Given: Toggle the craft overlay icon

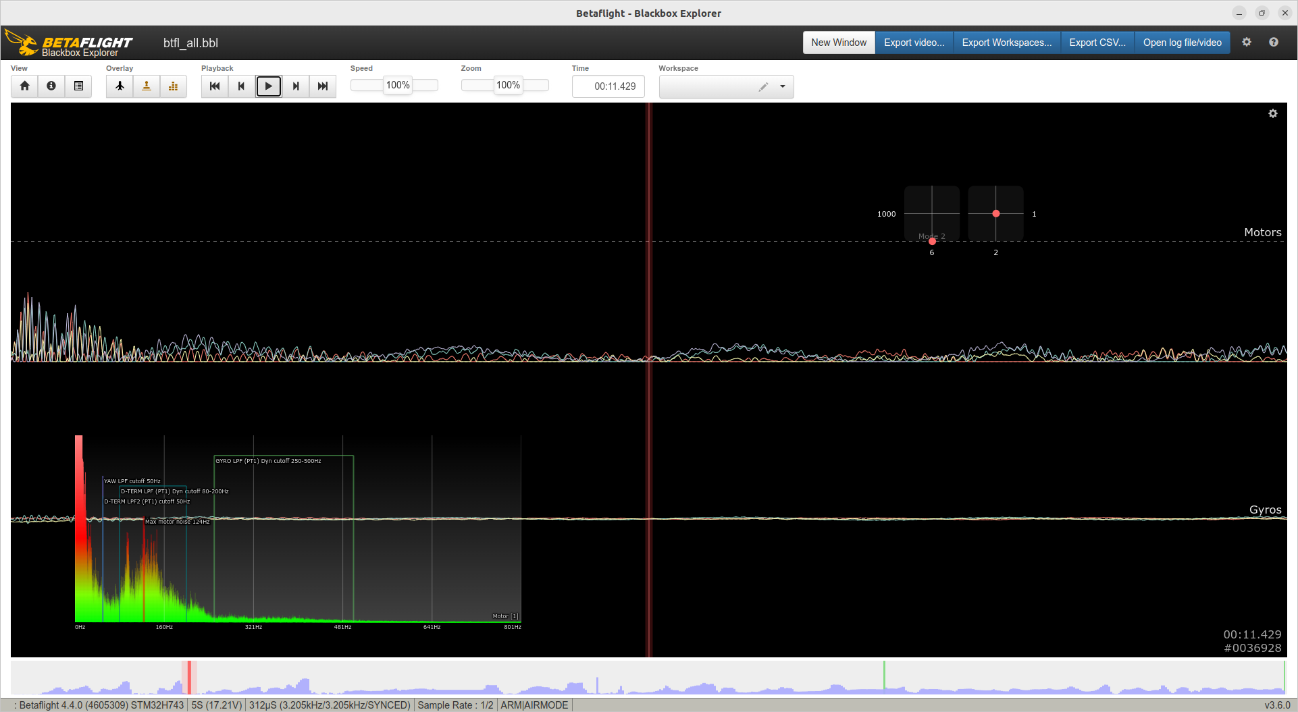Looking at the screenshot, I should tap(120, 86).
